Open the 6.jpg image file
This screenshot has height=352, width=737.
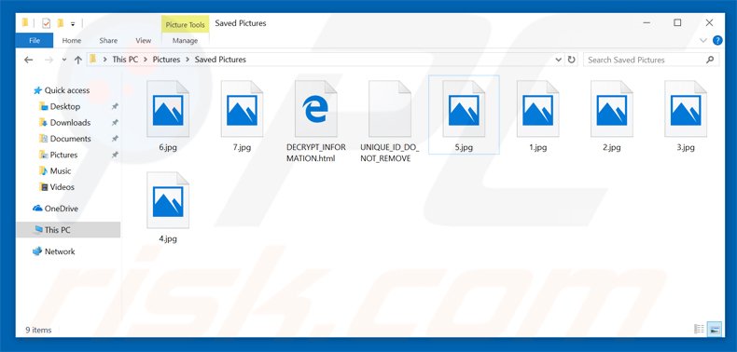coord(168,115)
